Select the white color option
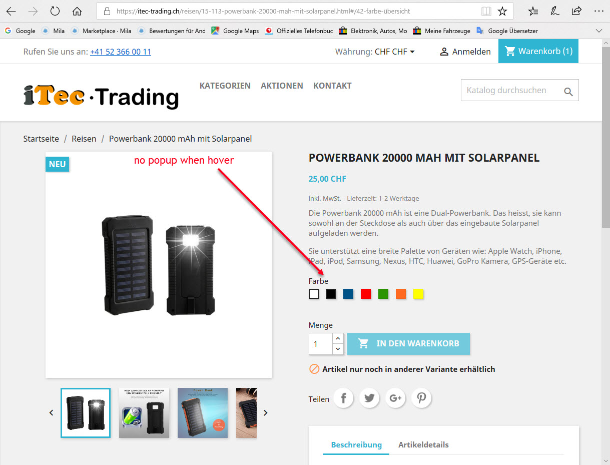 click(x=314, y=294)
